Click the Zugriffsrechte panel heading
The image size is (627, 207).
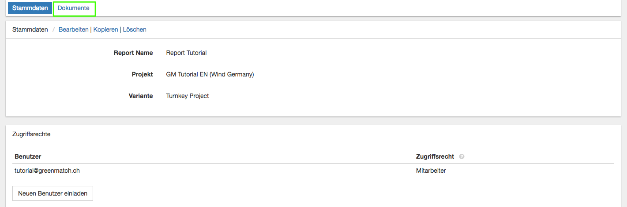31,134
